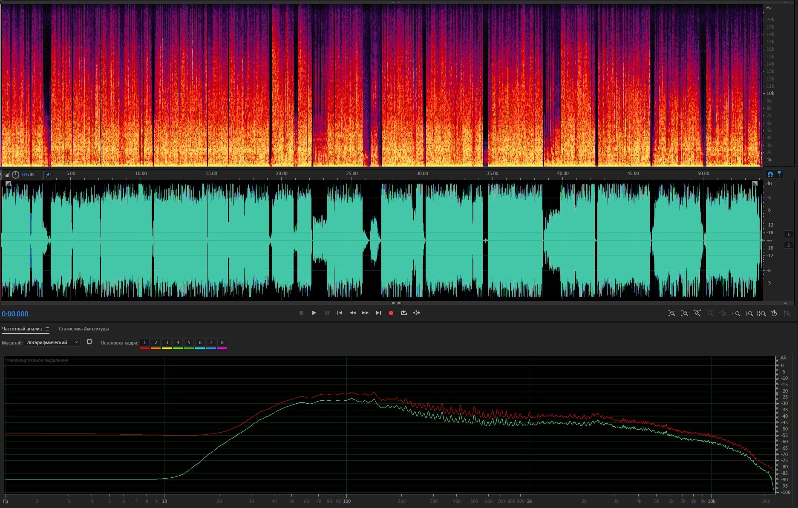798x508 pixels.
Task: Toggle skip selection playback
Action: click(x=417, y=313)
